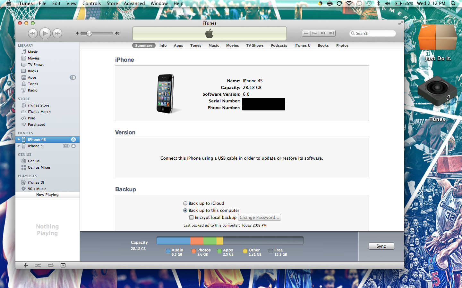
Task: Click the volume slider knob
Action: point(90,33)
